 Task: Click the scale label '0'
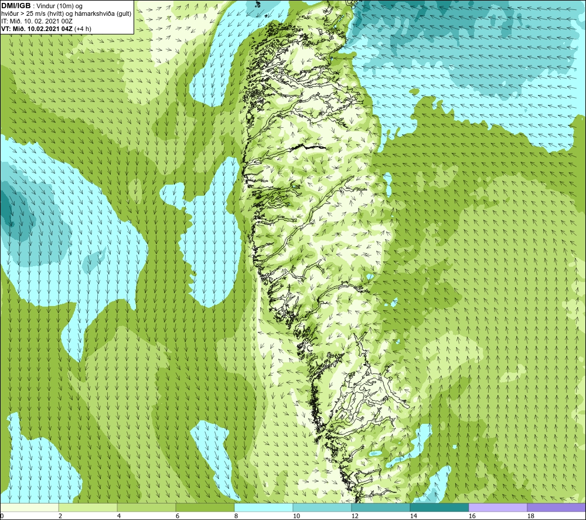pos(2,516)
